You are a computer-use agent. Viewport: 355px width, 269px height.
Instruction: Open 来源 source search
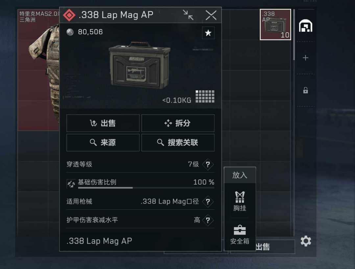pos(103,142)
